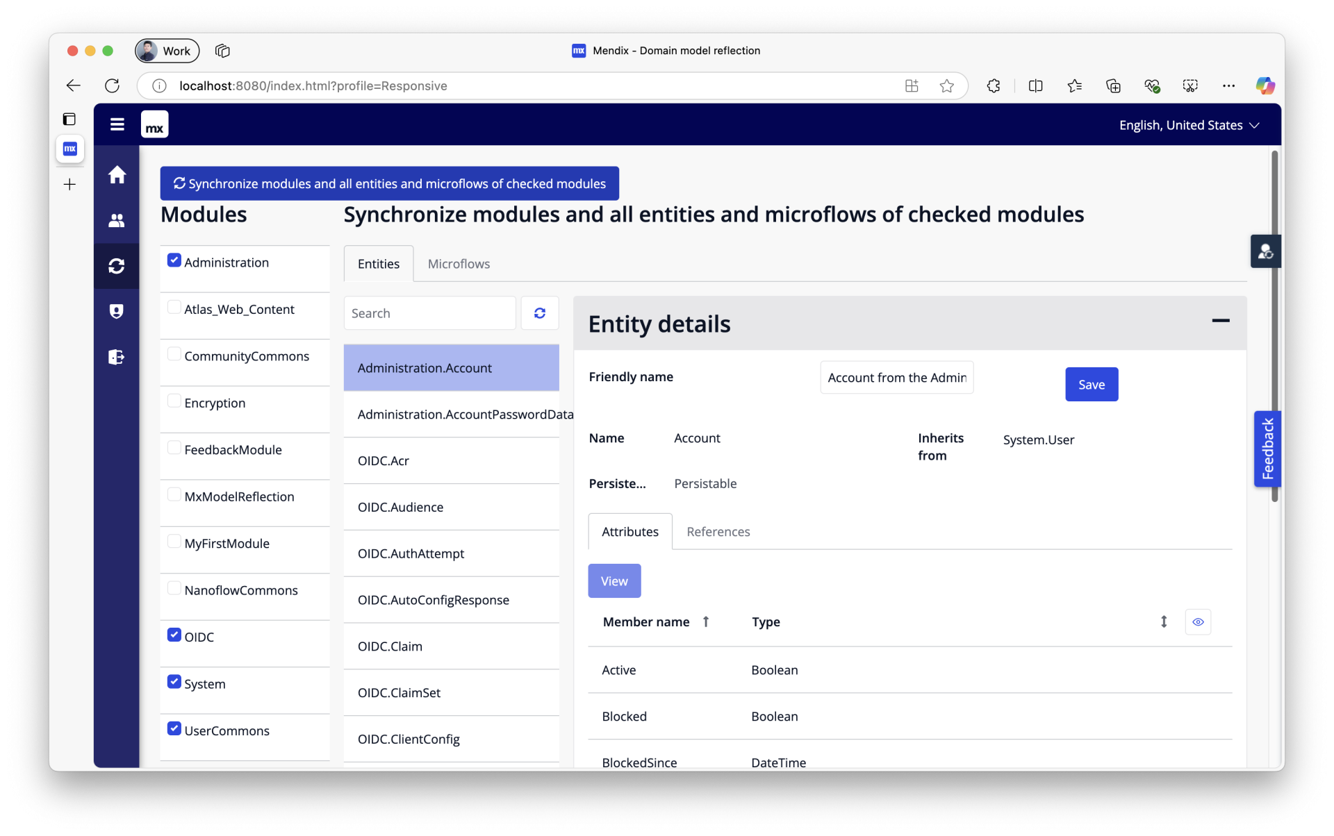
Task: Open browser essentials heart icon
Action: (1152, 85)
